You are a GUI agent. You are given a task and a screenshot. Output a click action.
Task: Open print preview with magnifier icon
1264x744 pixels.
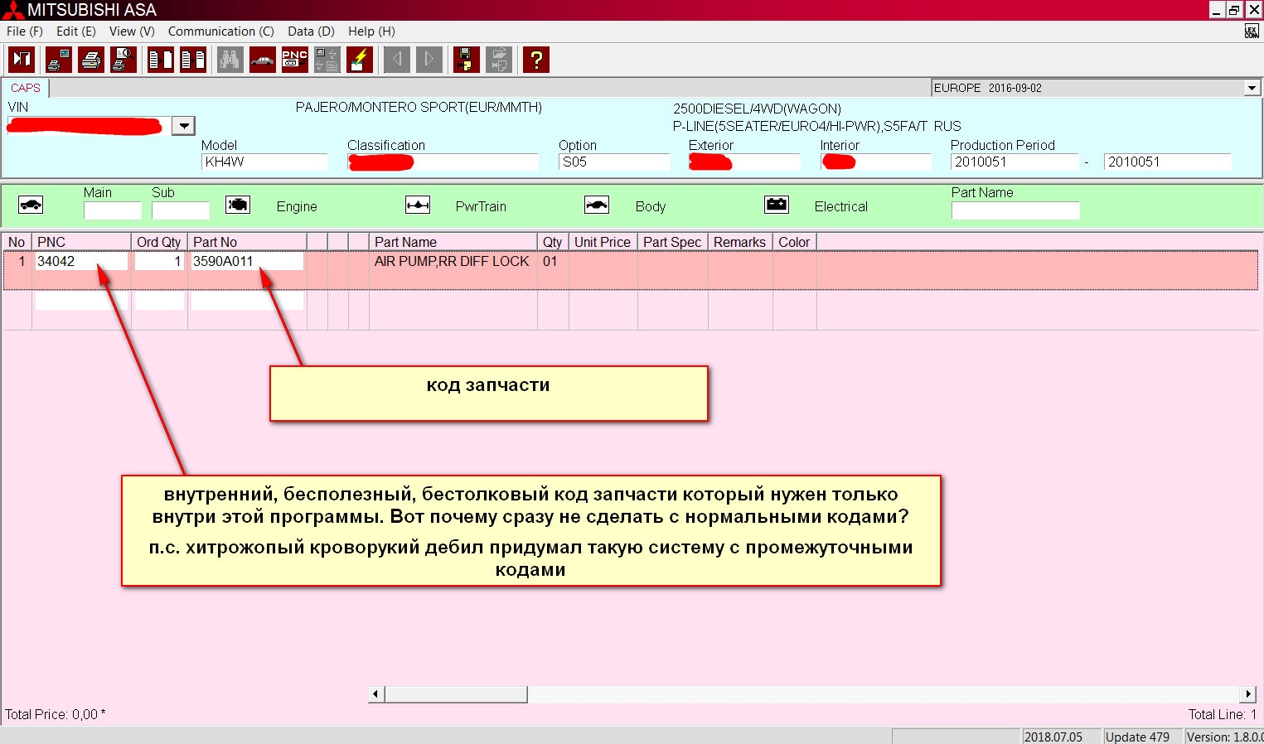click(123, 60)
